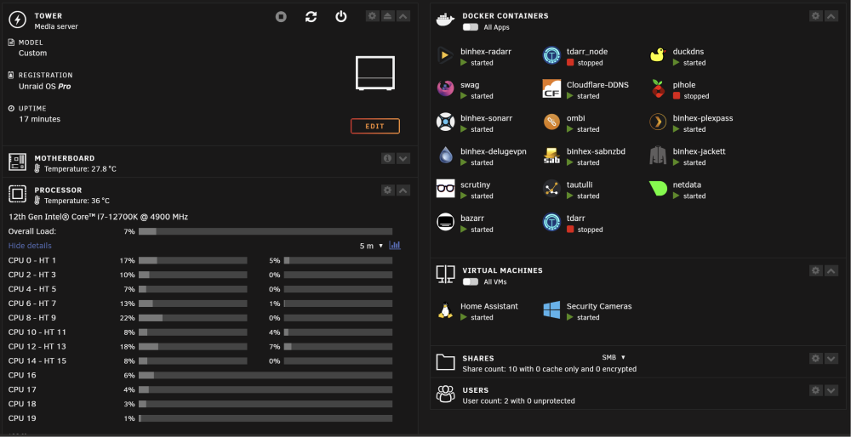Expand the Motherboard panel
Screen dimensions: 851x437
click(x=403, y=158)
